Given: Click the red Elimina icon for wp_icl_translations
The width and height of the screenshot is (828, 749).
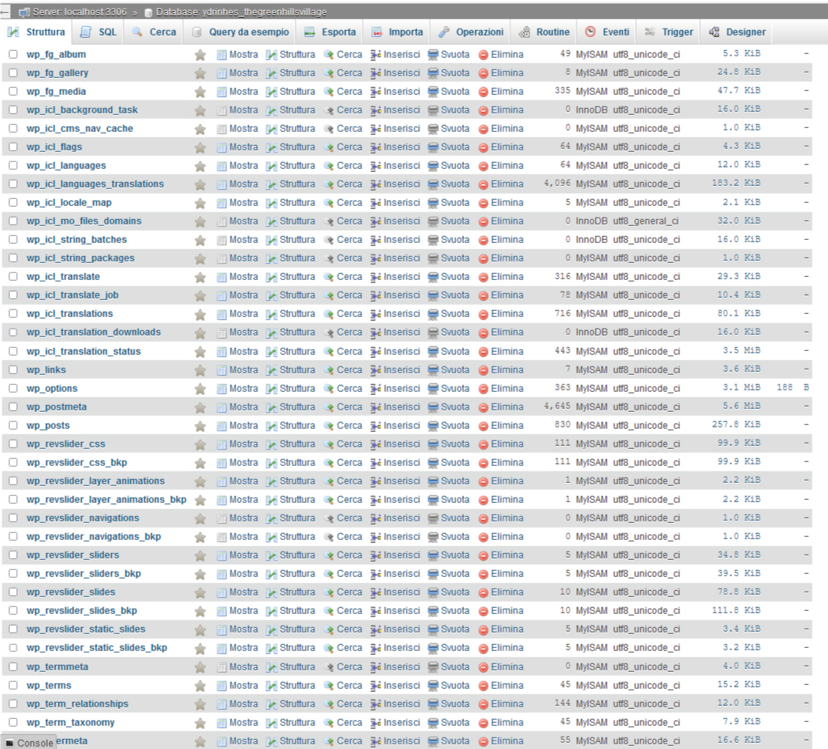Looking at the screenshot, I should click(x=483, y=315).
